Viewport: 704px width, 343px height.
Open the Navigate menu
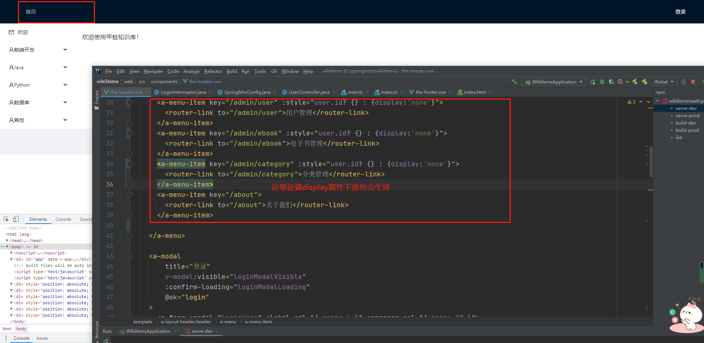153,71
